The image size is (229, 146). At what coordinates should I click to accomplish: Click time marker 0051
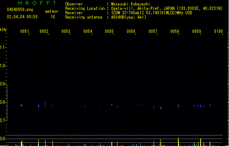(24, 31)
